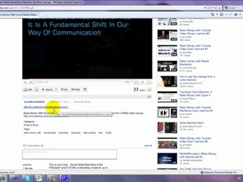Open 'Make Money with Youtube Marketing Cash machine #2'
243x182 pixels.
click(196, 109)
